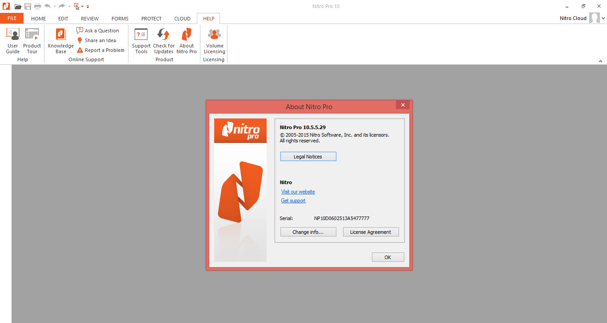The height and width of the screenshot is (323, 607).
Task: Click serial number NP10D0602513A5477777
Action: tap(342, 218)
